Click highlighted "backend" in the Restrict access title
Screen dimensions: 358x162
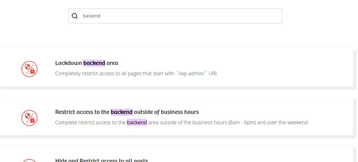121,112
